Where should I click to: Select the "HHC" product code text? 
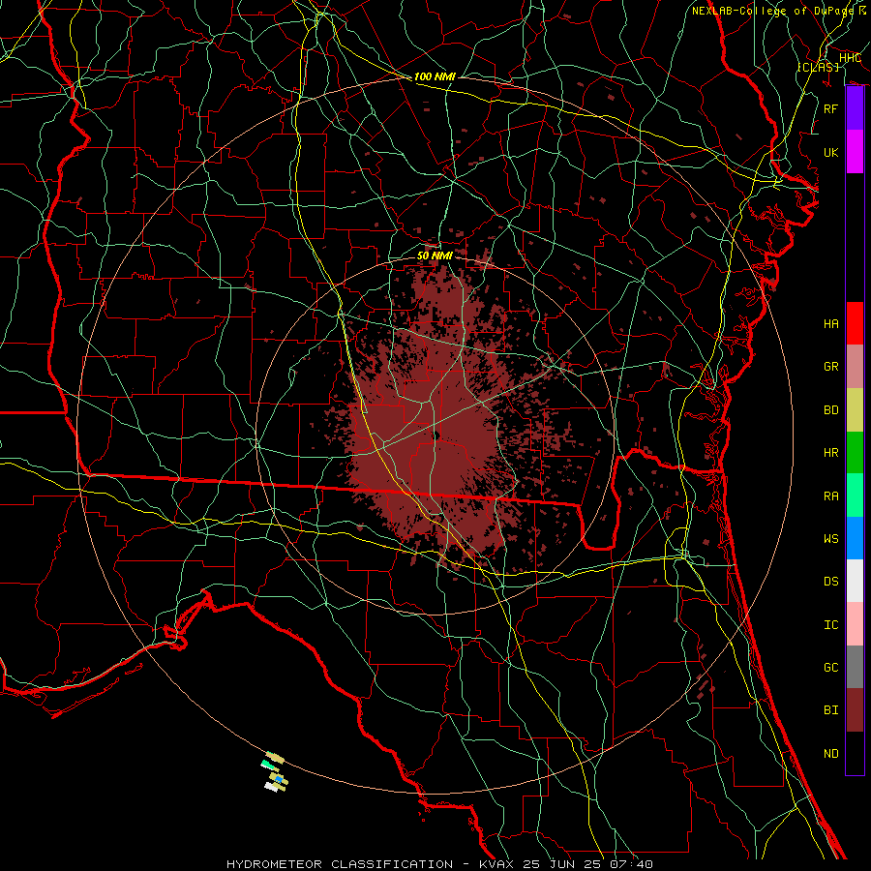[850, 58]
